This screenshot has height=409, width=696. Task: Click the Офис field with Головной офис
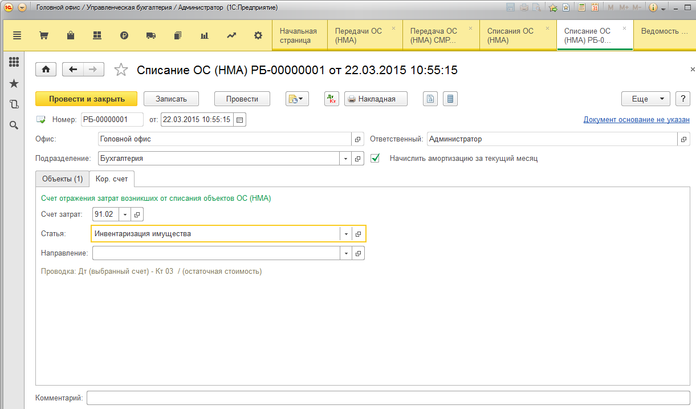coord(225,139)
